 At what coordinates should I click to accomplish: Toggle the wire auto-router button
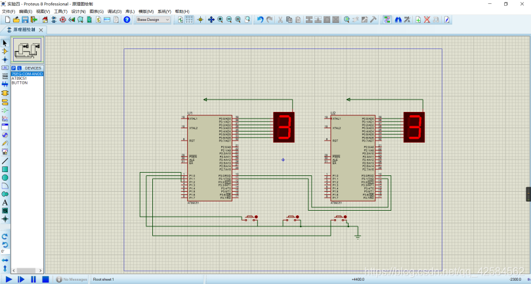pos(387,20)
